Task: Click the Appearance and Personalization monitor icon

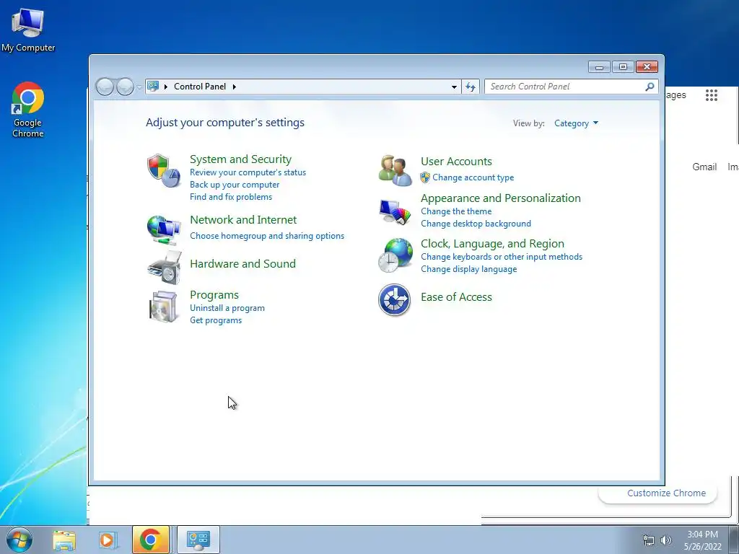Action: 395,211
